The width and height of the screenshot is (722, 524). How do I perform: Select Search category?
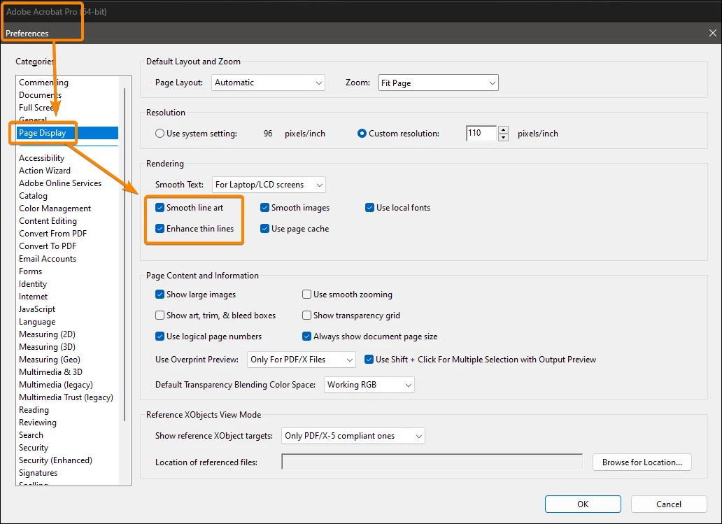point(31,434)
